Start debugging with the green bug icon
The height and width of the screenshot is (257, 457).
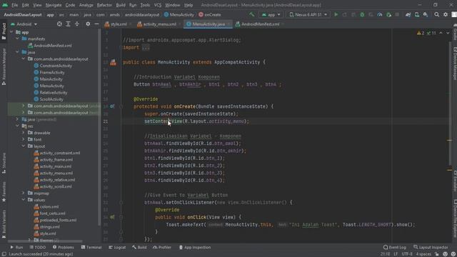tap(362, 14)
